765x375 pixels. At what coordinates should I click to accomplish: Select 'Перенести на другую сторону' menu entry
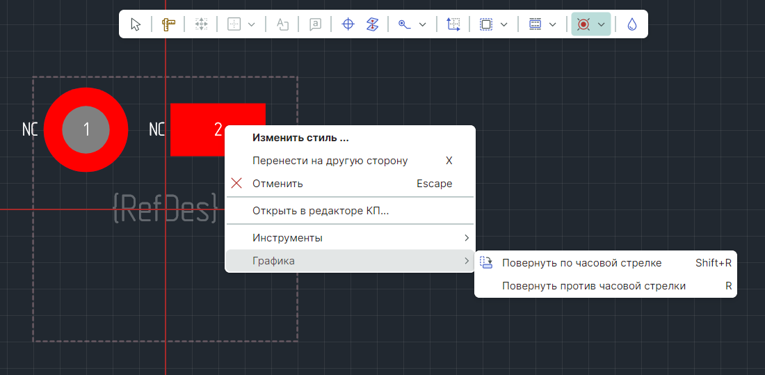pyautogui.click(x=349, y=161)
